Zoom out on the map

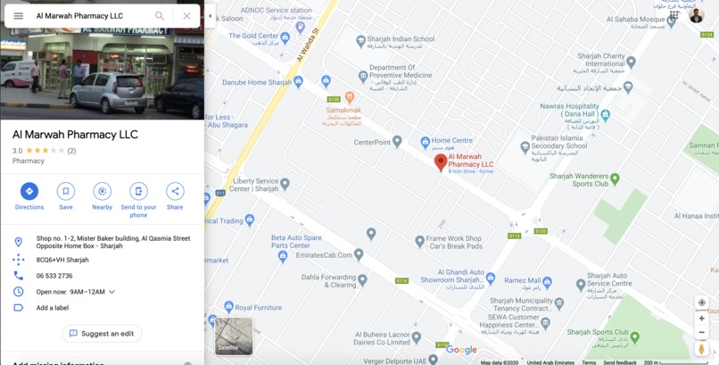701,332
